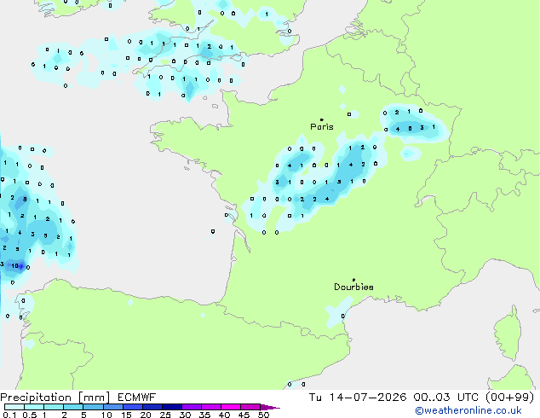The image size is (540, 418).
Task: Click the legend label '0.1'
Action: pos(9,415)
